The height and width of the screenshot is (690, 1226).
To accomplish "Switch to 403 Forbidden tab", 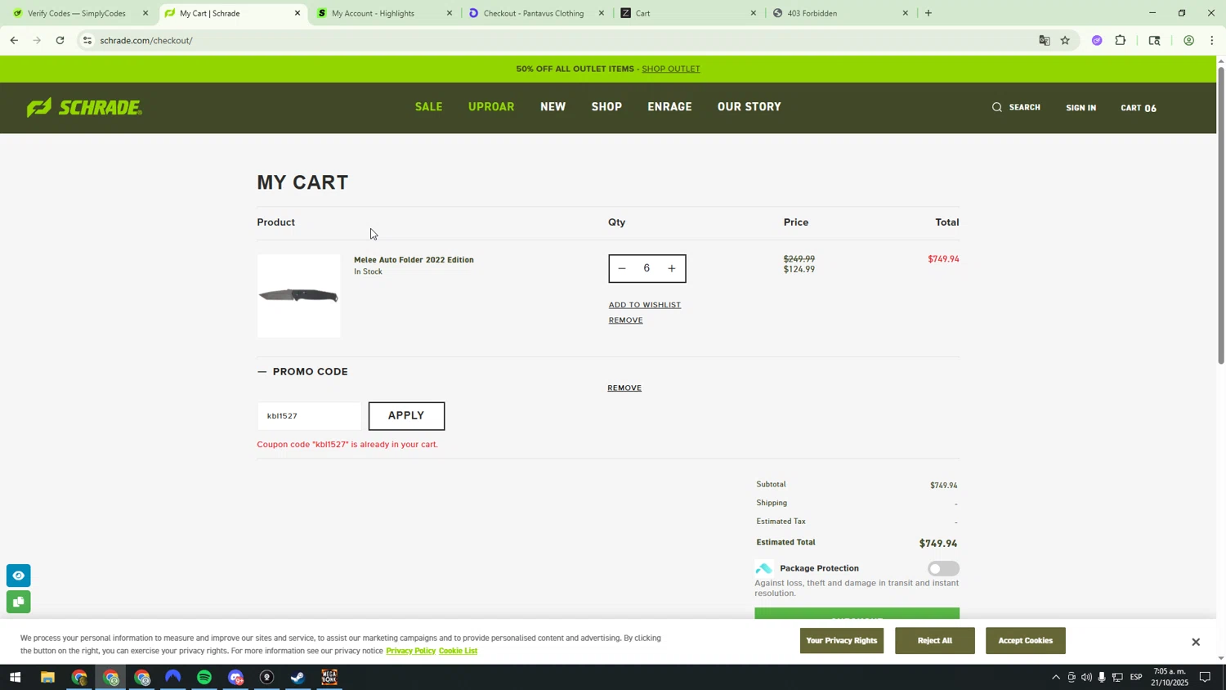I will coord(839,13).
